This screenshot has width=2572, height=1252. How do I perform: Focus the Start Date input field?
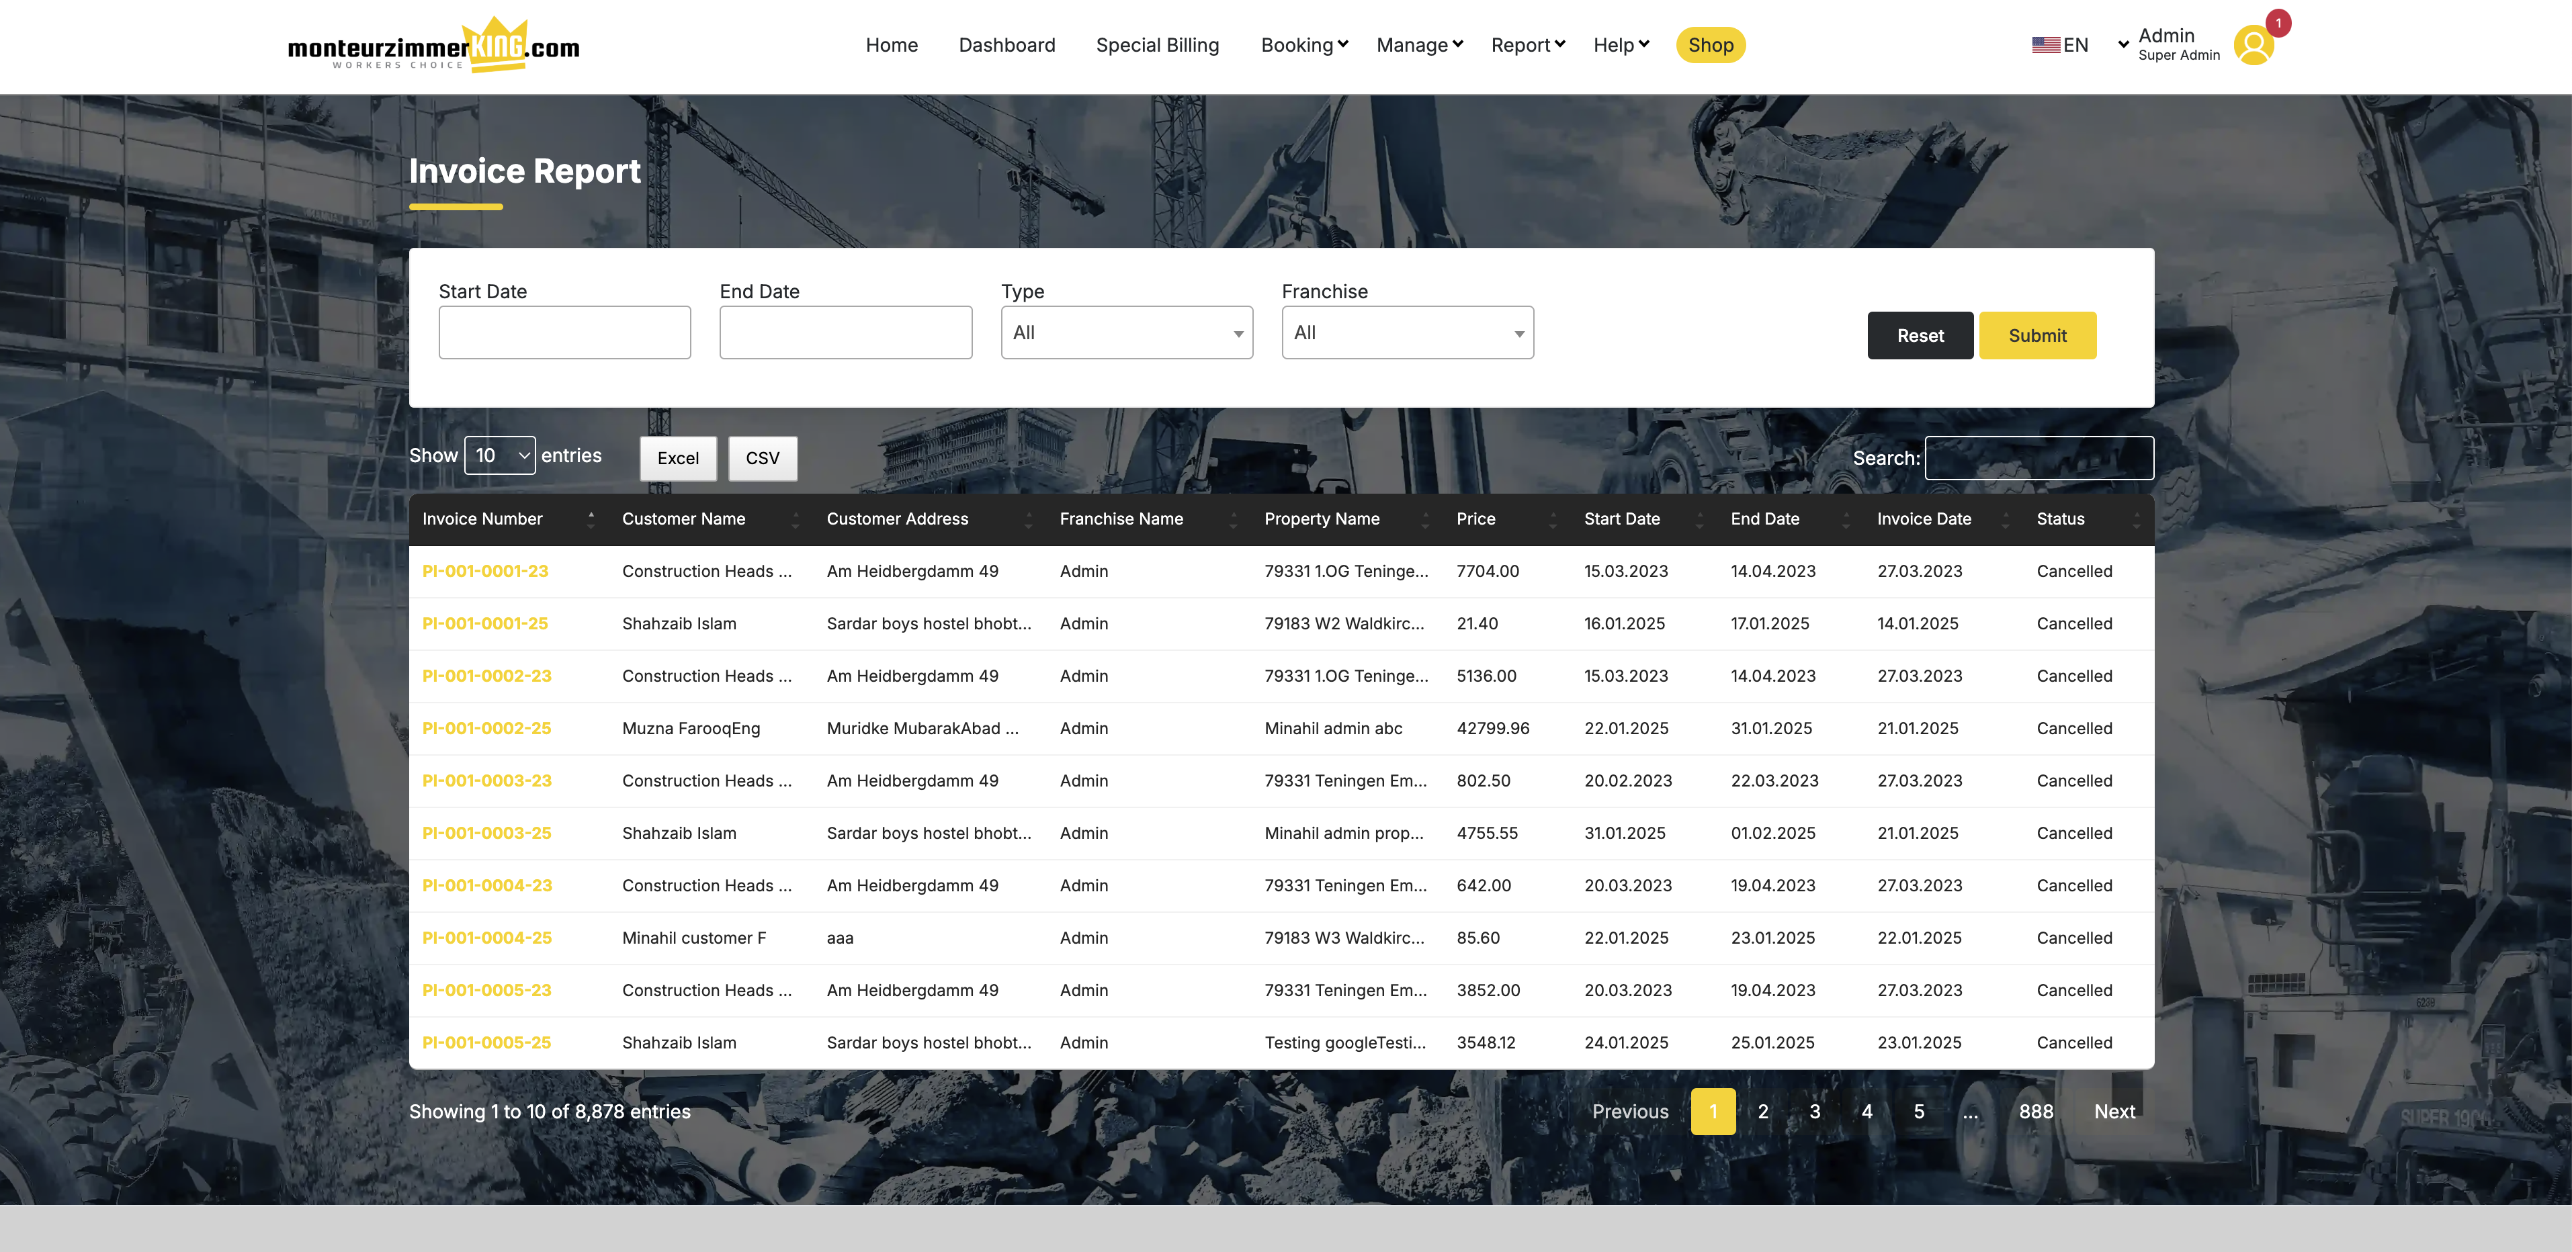[x=564, y=332]
